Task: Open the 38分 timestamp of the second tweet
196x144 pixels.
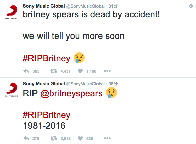Action: tap(113, 84)
